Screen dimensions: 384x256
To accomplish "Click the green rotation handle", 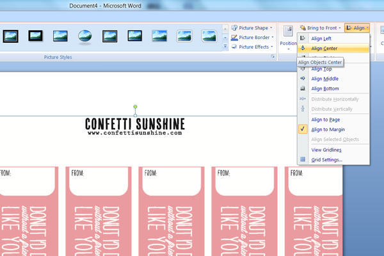I will [x=135, y=107].
